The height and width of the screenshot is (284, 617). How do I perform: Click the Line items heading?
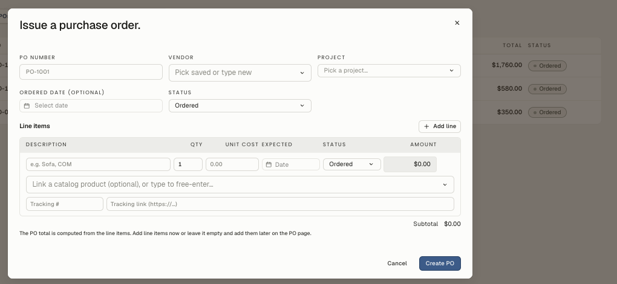(x=34, y=126)
